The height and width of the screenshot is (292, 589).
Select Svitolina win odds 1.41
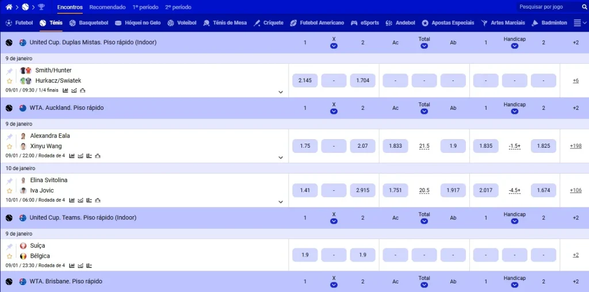tap(305, 190)
